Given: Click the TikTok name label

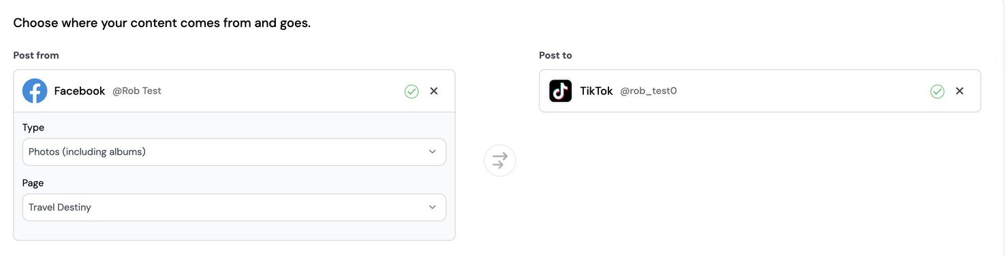Looking at the screenshot, I should pyautogui.click(x=597, y=91).
